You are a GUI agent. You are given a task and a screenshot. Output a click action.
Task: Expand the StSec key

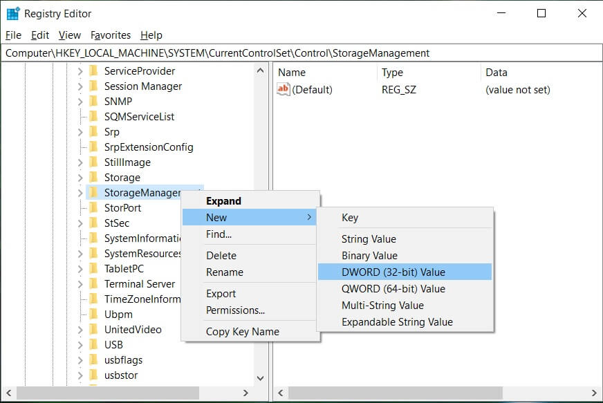tap(80, 223)
